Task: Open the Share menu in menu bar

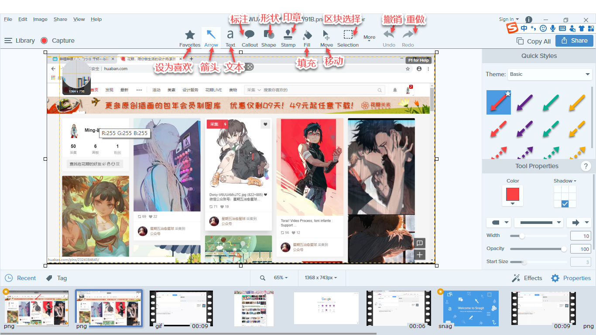Action: 60,19
